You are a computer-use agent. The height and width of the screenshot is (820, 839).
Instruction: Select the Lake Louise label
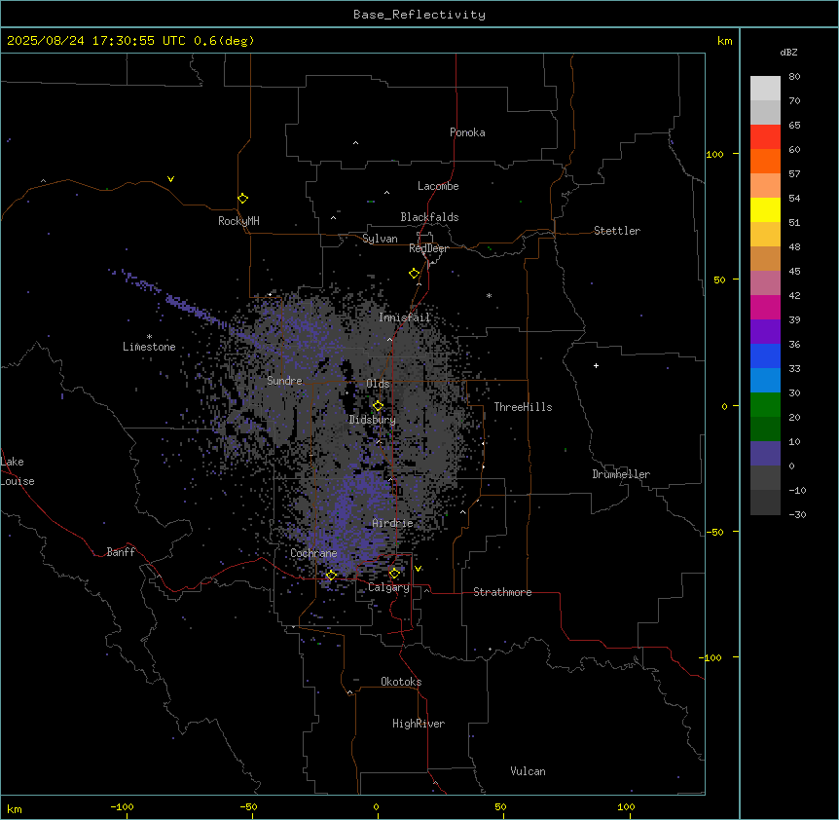[x=18, y=471]
